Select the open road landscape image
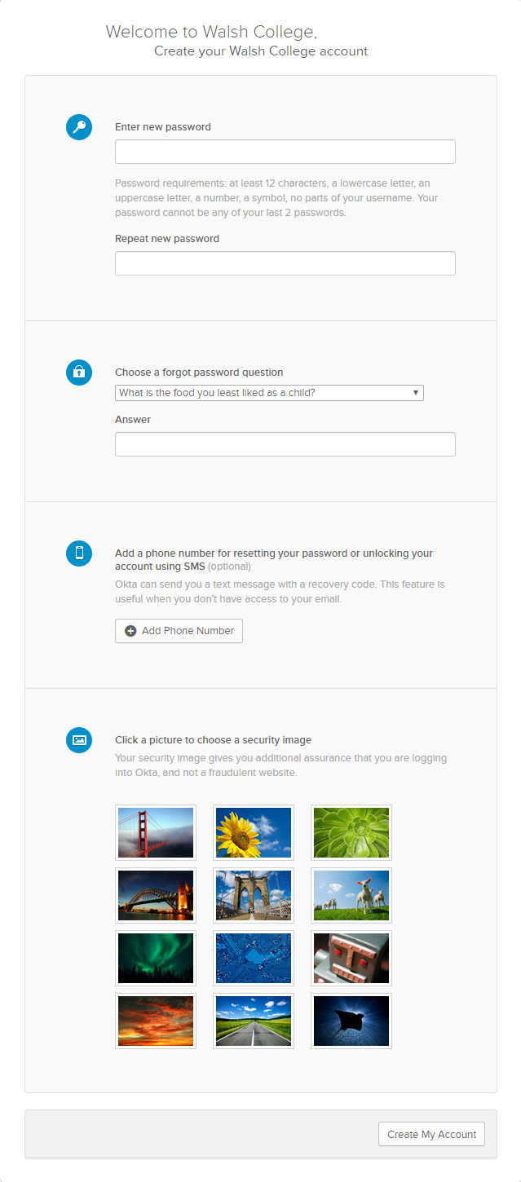 [254, 1021]
